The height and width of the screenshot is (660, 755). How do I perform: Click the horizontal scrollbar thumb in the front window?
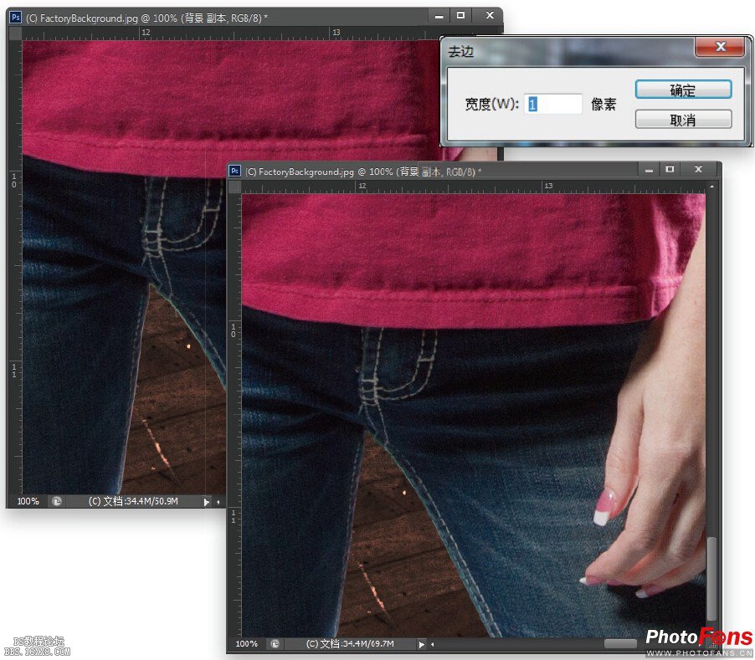click(621, 644)
